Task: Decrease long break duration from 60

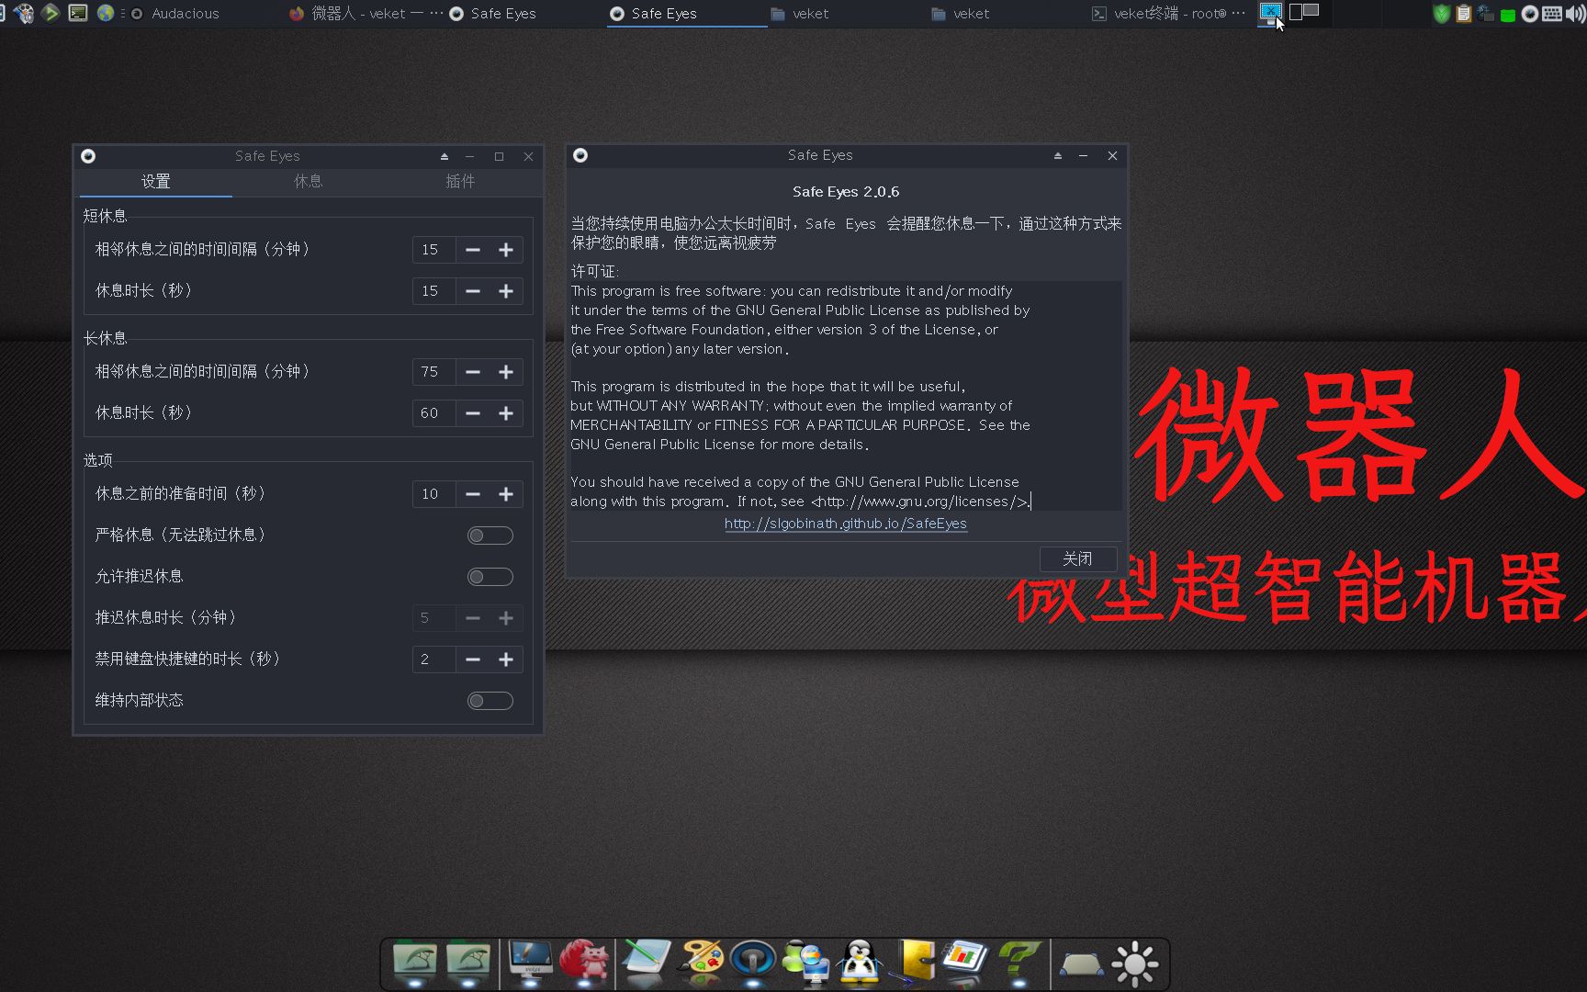Action: 473,413
